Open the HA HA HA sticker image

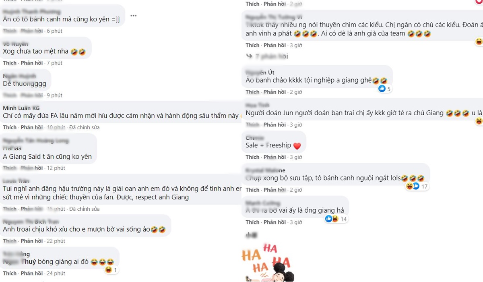click(x=266, y=262)
